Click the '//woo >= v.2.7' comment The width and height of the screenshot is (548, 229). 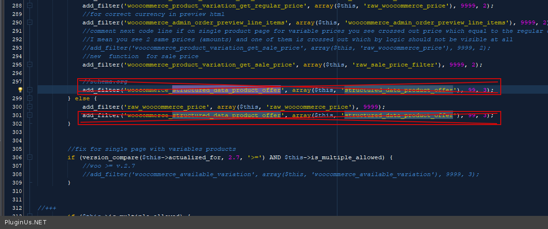[x=109, y=166]
